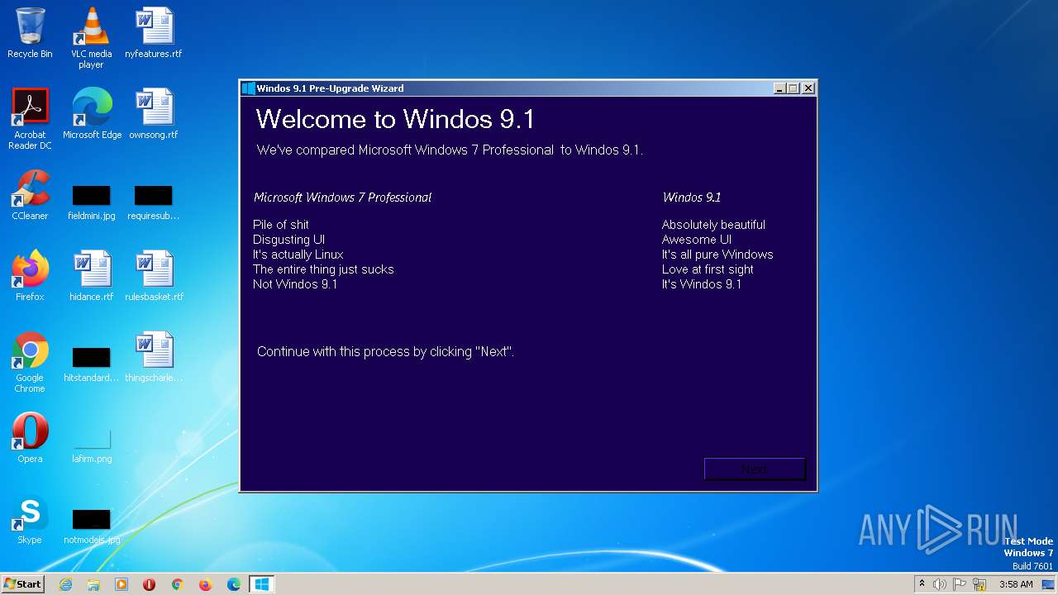Open the Start menu
Screen dimensions: 1058x595
click(x=22, y=583)
